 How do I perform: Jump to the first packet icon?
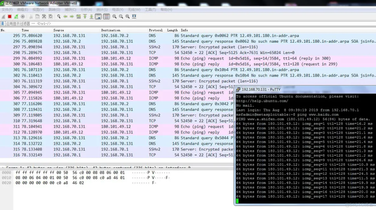85,17
